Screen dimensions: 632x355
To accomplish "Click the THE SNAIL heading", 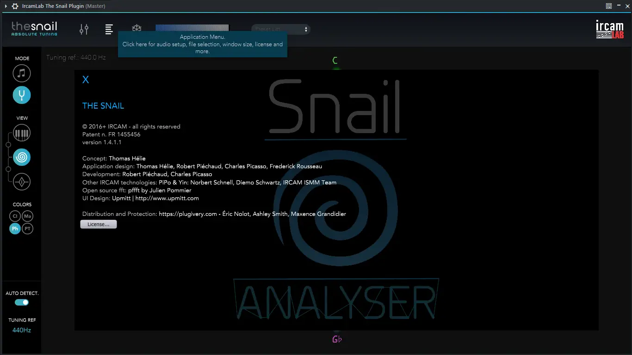I will pos(103,106).
